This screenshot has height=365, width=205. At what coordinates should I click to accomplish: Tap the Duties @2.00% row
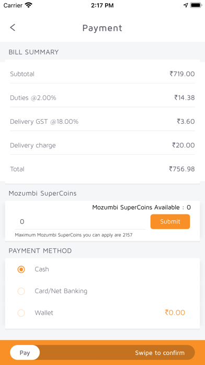pyautogui.click(x=102, y=98)
